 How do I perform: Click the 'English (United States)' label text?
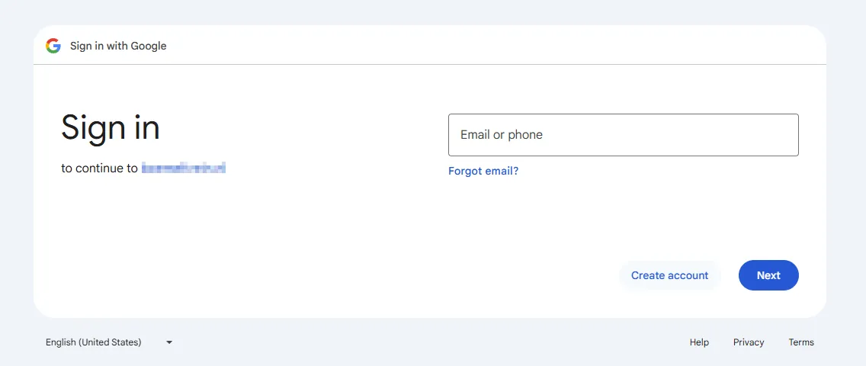[94, 342]
